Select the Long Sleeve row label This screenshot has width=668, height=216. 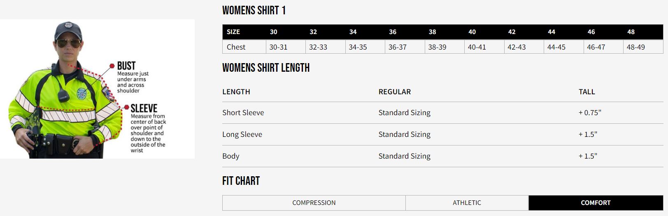click(242, 134)
